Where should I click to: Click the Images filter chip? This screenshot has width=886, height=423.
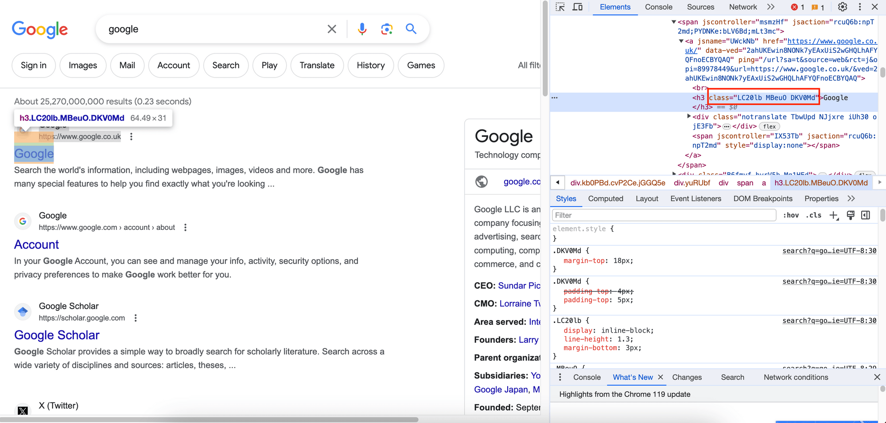pyautogui.click(x=83, y=66)
